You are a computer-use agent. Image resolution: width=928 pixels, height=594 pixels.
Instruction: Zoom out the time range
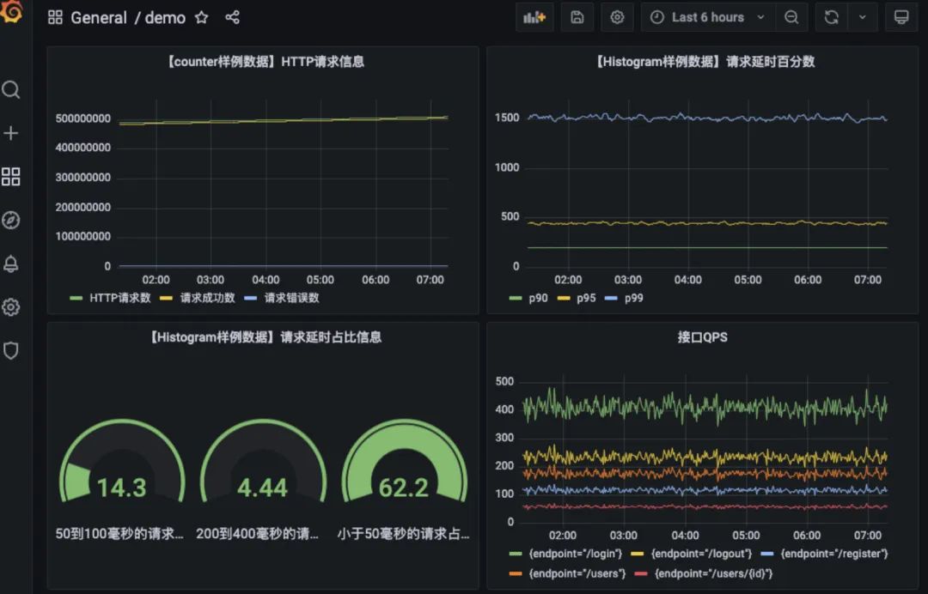(x=791, y=17)
